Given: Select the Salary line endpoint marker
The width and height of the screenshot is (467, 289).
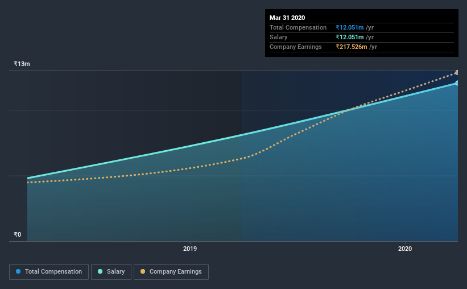Looking at the screenshot, I should coord(457,83).
